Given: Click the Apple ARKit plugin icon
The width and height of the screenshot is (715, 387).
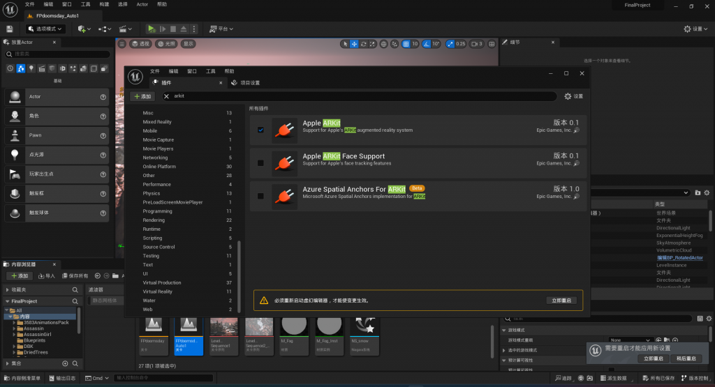Looking at the screenshot, I should (x=285, y=130).
